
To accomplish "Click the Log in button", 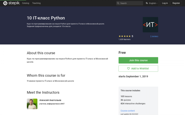I will (165, 3).
